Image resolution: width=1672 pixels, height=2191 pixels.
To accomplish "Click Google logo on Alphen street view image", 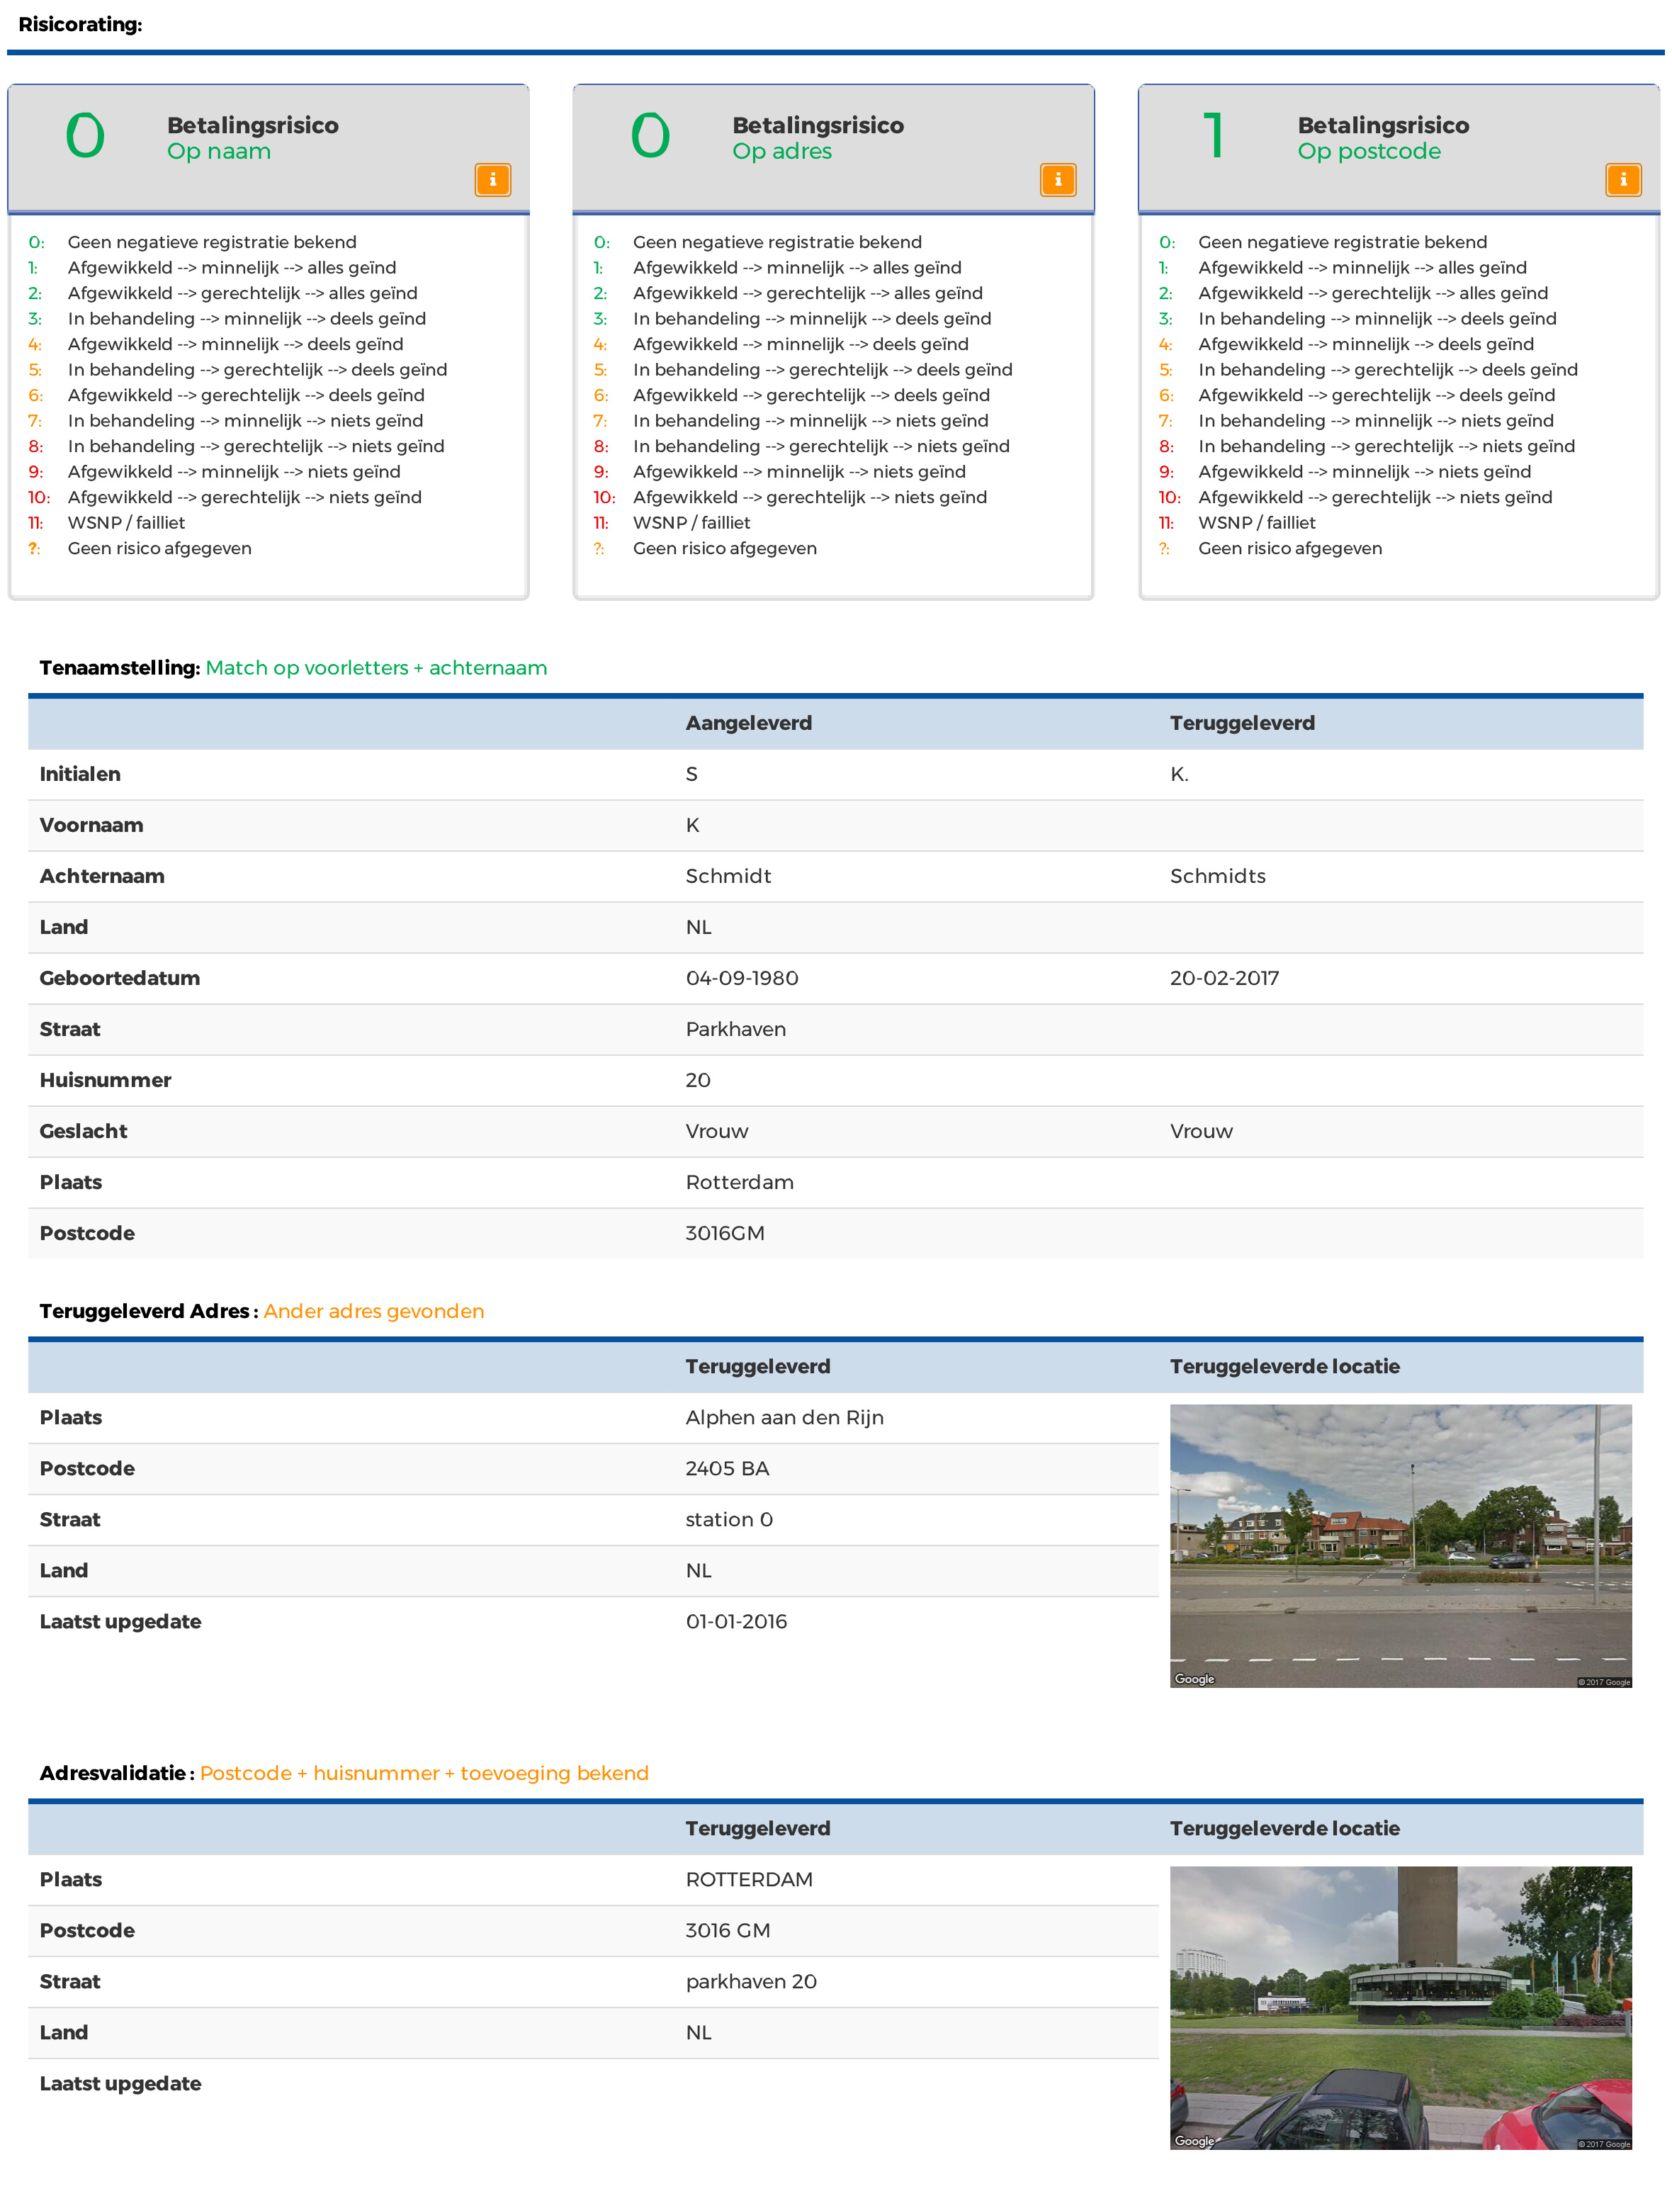I will 1194,1679.
